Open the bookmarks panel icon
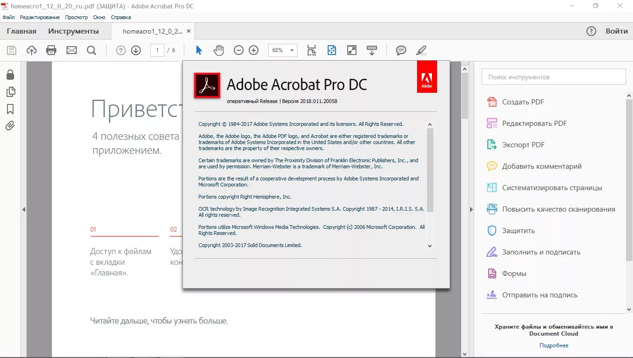Viewport: 633px width, 358px height. (x=10, y=109)
